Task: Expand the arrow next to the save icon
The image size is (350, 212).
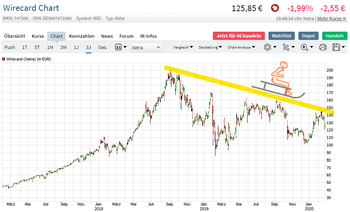Action: [343, 47]
